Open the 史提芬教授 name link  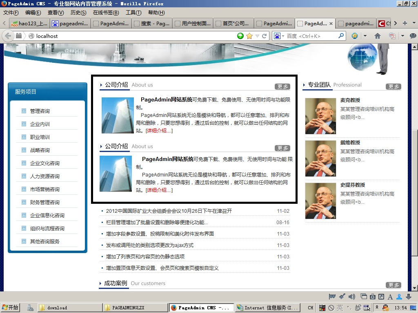(x=353, y=185)
